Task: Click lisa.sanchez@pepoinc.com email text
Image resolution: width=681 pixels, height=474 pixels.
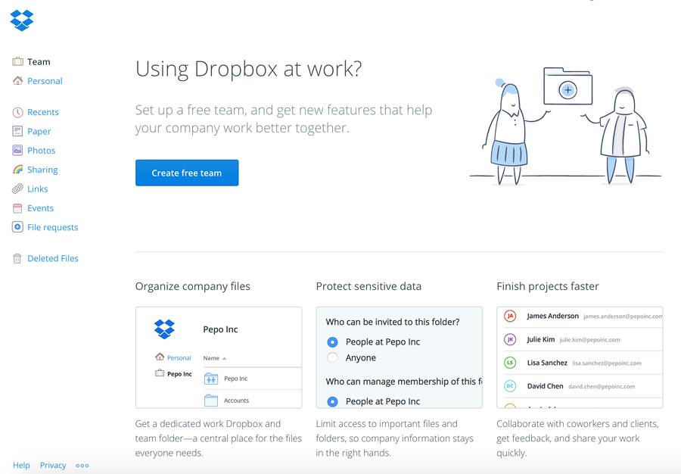Action: 607,363
